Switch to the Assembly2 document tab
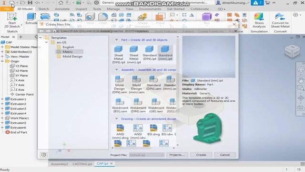305x172 pixels. [59, 164]
